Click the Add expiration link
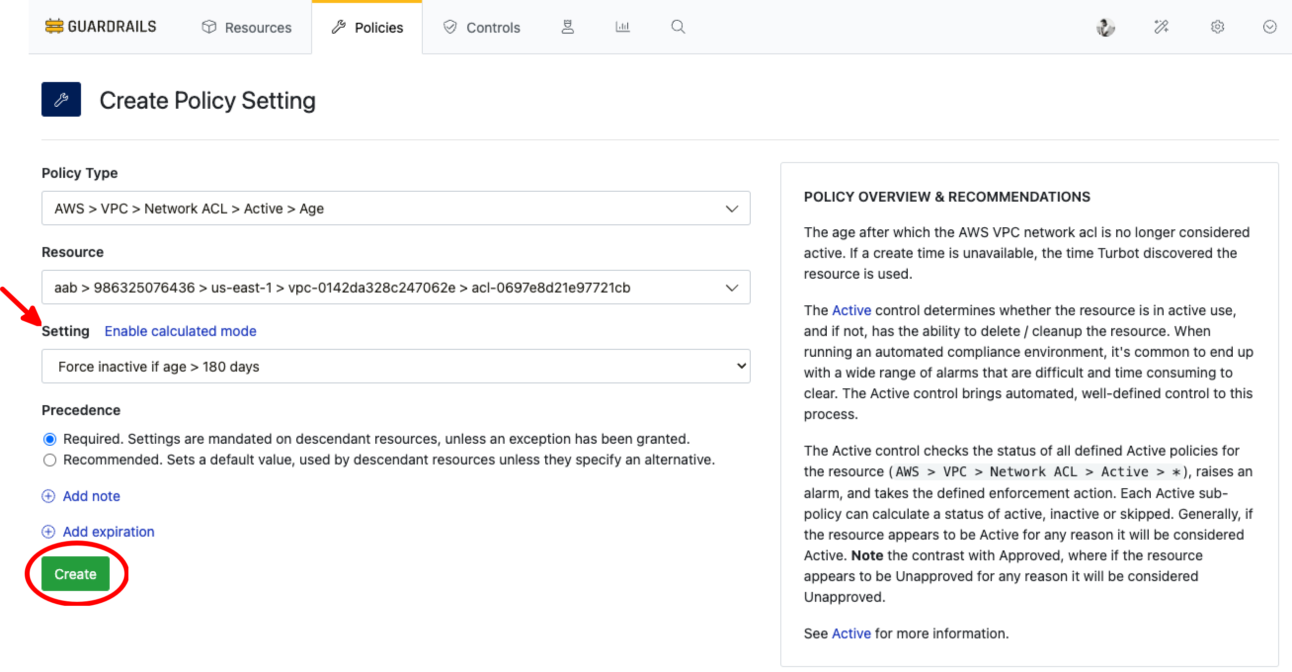This screenshot has width=1292, height=672. [108, 532]
